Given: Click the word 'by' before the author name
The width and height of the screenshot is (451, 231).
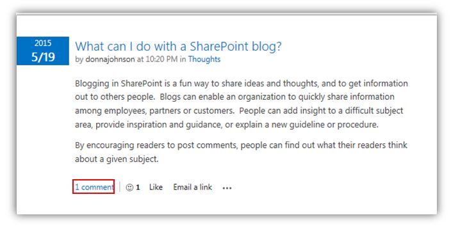Looking at the screenshot, I should pos(79,60).
